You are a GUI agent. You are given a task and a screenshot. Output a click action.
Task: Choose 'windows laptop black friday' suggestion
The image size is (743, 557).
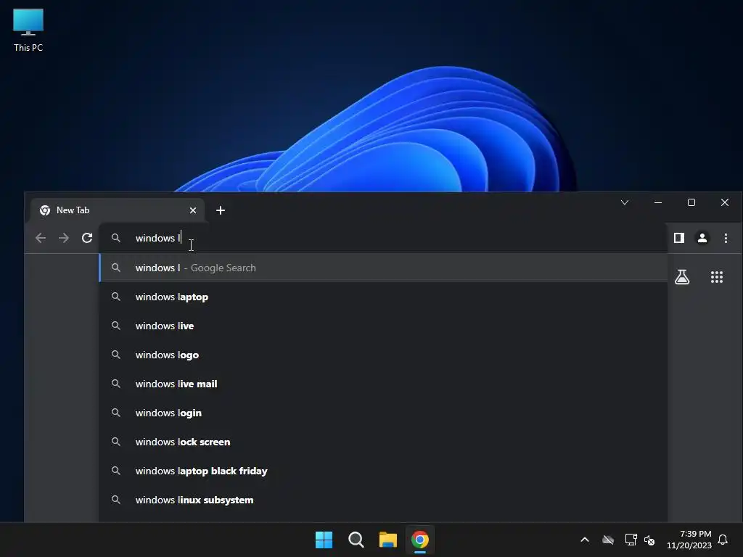pyautogui.click(x=383, y=471)
